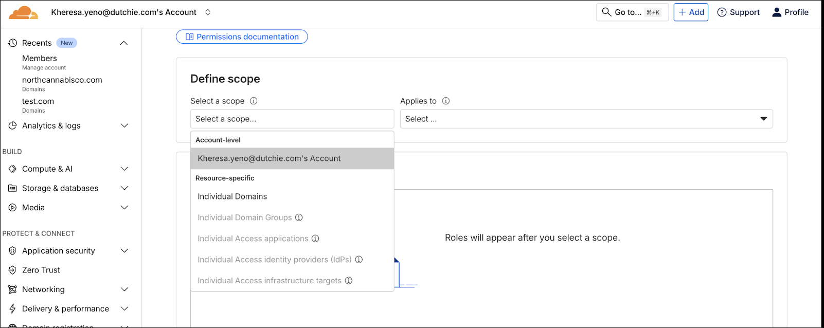Open test.com domain
This screenshot has width=824, height=328.
coord(38,102)
